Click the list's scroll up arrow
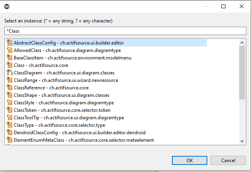Screen dimensions: 251x172 [242, 42]
